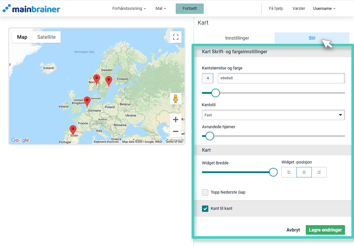The height and width of the screenshot is (246, 354).
Task: Edit the e8e8e8 border color field
Action: tap(281, 78)
